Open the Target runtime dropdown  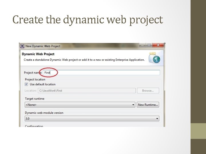coord(80,105)
